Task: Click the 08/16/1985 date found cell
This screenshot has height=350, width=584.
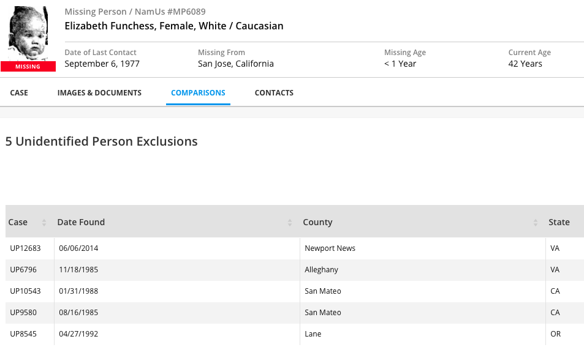Action: 78,313
